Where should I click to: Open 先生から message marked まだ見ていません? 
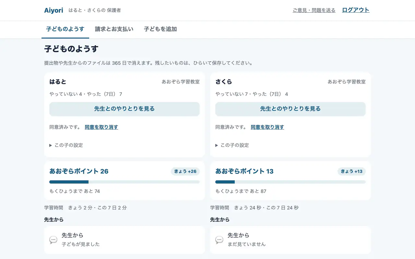[x=290, y=240]
